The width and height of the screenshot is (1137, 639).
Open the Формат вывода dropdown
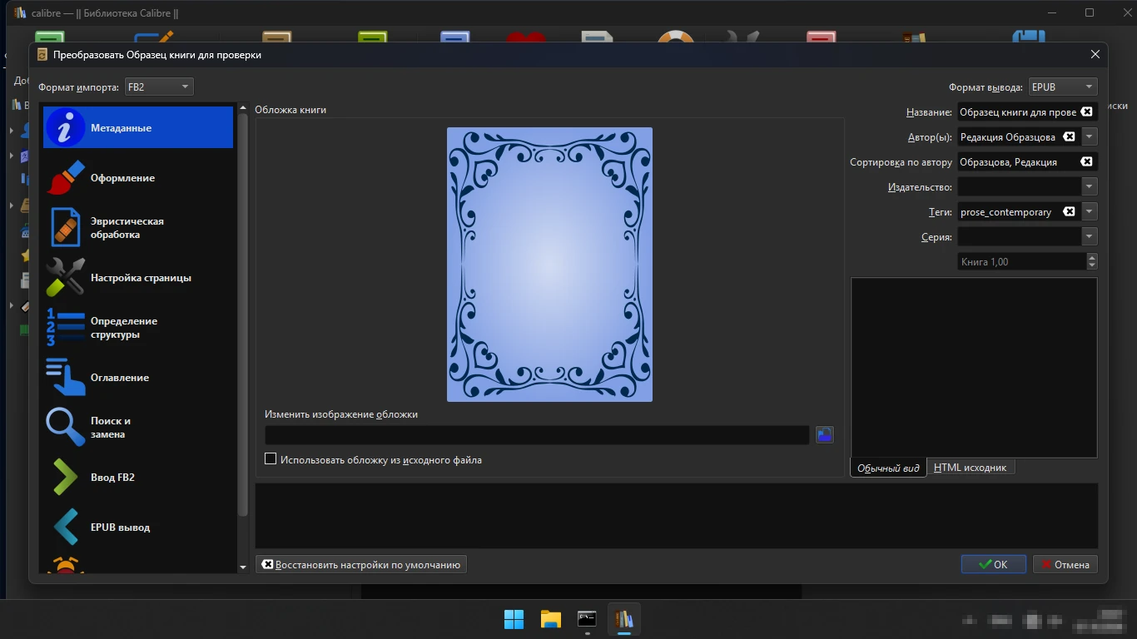(1062, 87)
